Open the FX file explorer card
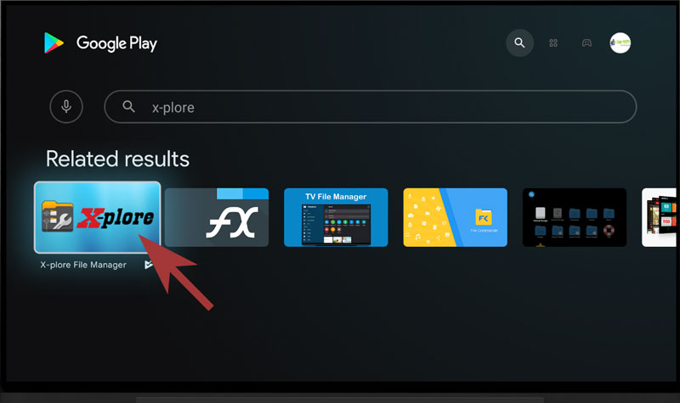Viewport: 680px width, 403px height. click(217, 217)
